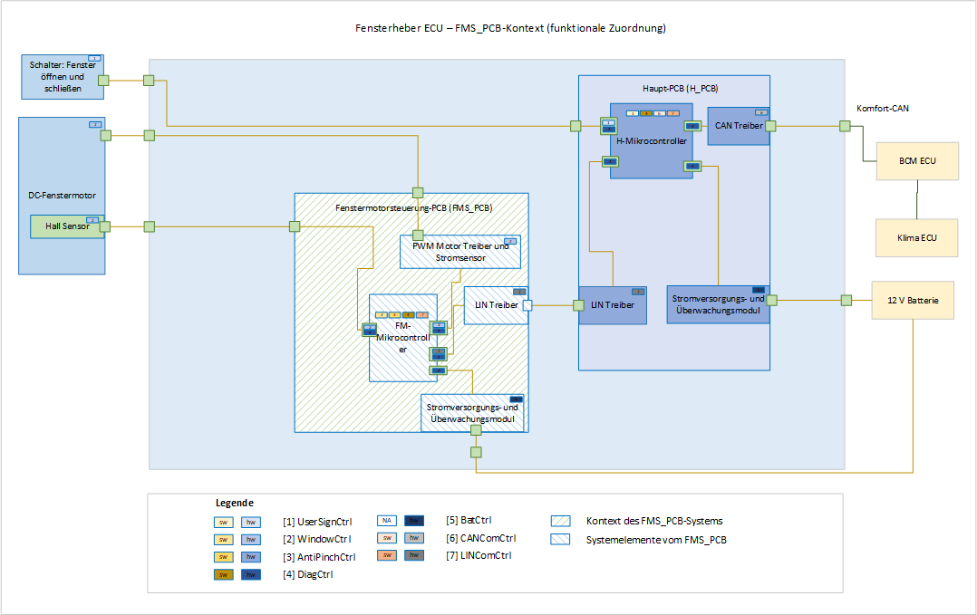Click the Kontext des FMS_PCB-Systems legend text
This screenshot has height=615, width=977.
654,521
